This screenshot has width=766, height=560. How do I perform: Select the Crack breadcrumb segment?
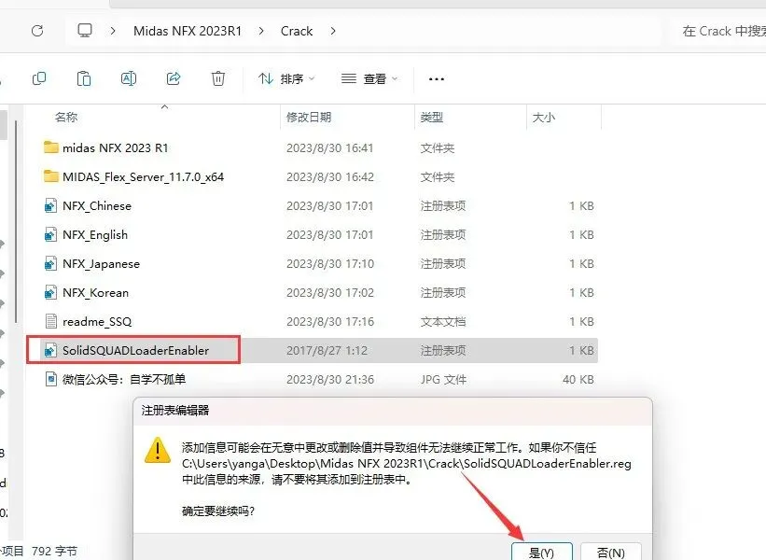(x=297, y=31)
